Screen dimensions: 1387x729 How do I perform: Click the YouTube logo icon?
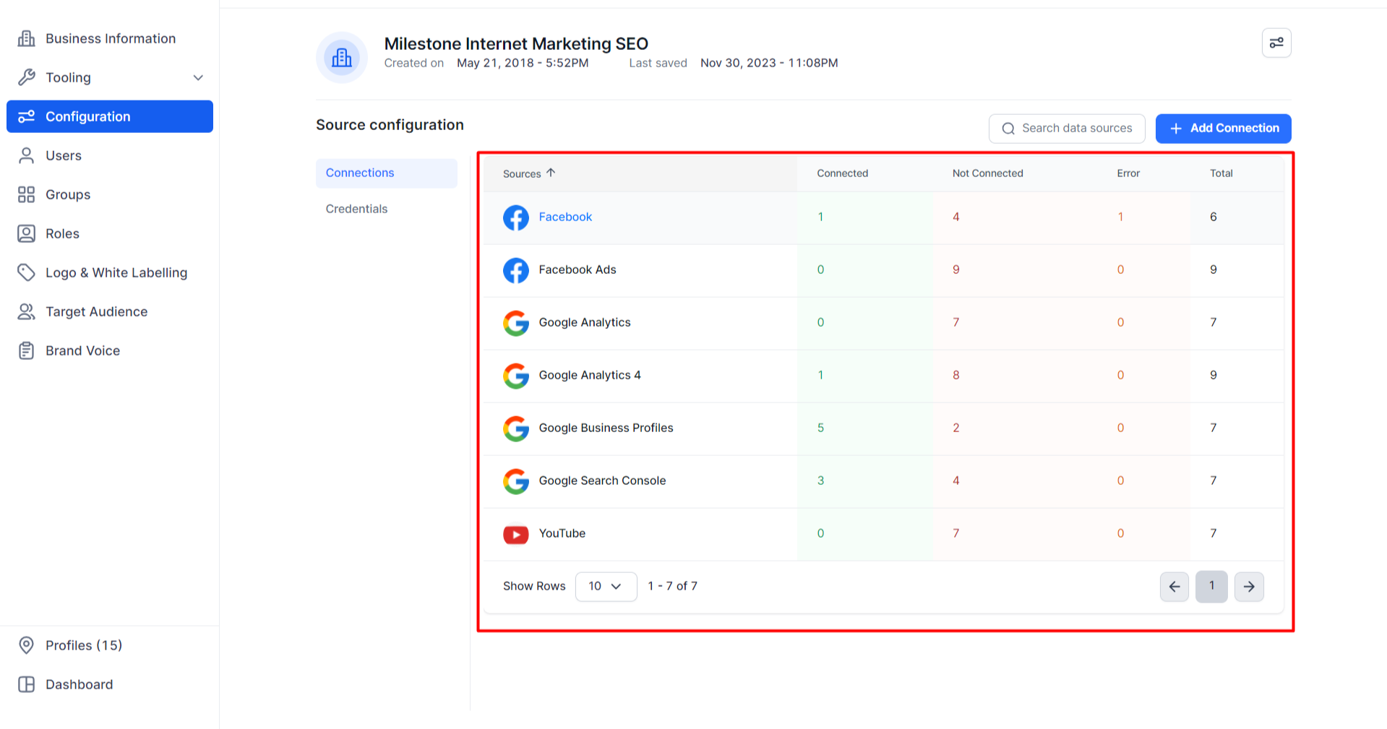[x=516, y=534]
